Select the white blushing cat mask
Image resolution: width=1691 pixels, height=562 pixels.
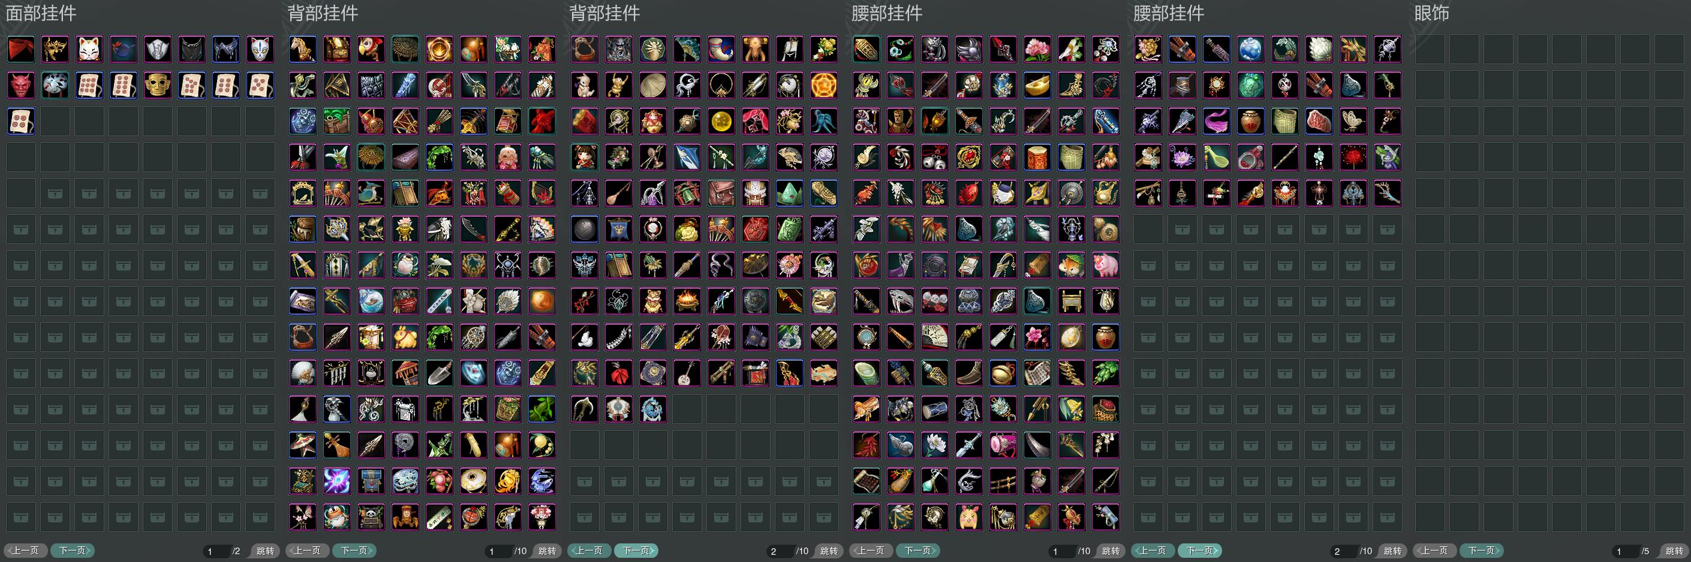tap(89, 49)
